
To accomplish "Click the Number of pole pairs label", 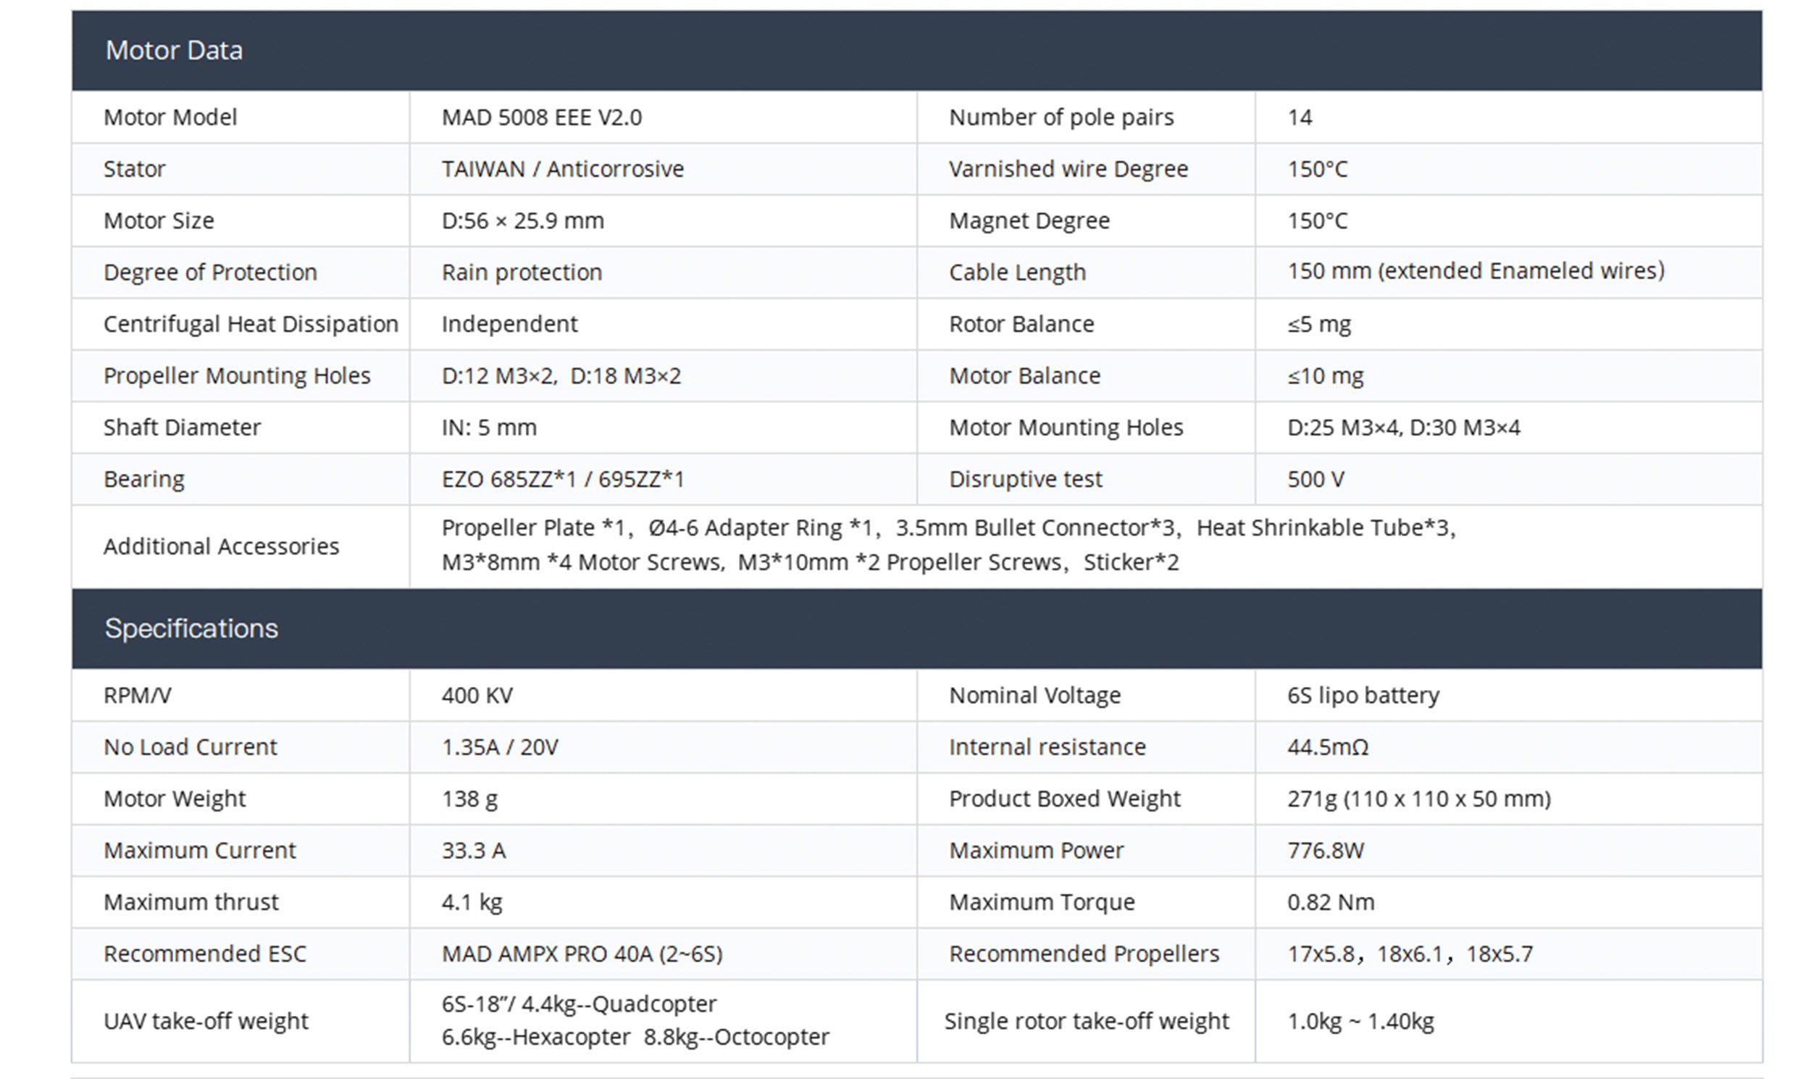I will point(1061,117).
